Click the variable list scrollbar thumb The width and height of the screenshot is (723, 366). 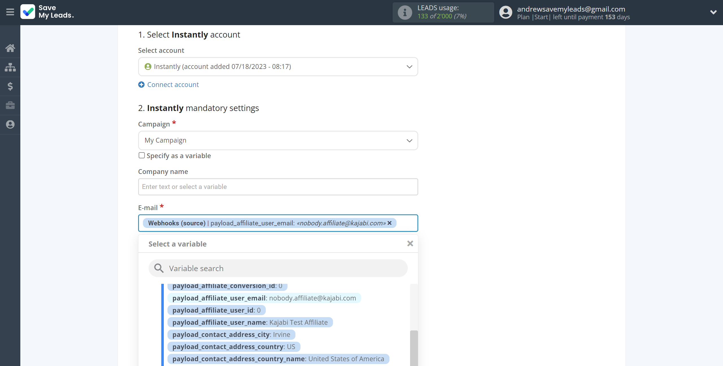point(414,348)
